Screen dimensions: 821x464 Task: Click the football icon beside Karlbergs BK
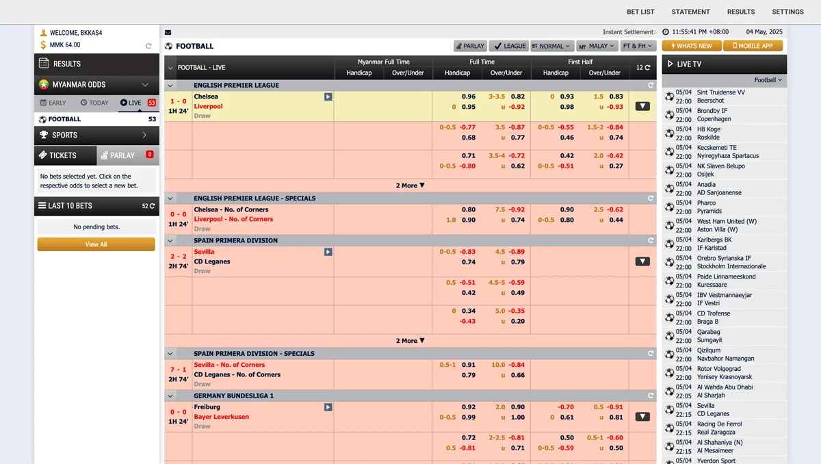pos(669,244)
